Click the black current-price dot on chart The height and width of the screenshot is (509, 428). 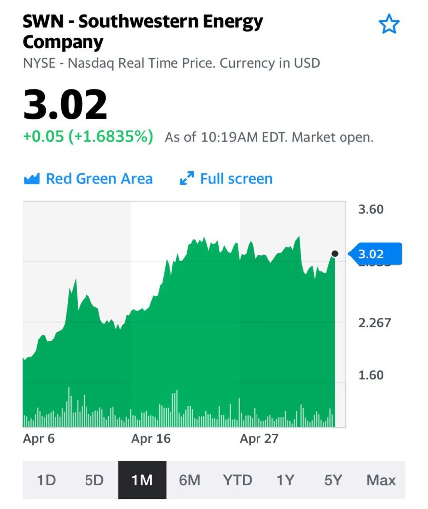(x=335, y=254)
